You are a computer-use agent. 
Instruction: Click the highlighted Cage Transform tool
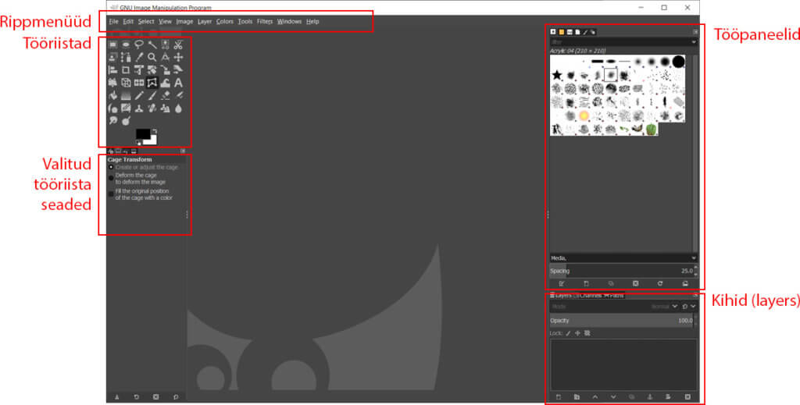point(152,83)
